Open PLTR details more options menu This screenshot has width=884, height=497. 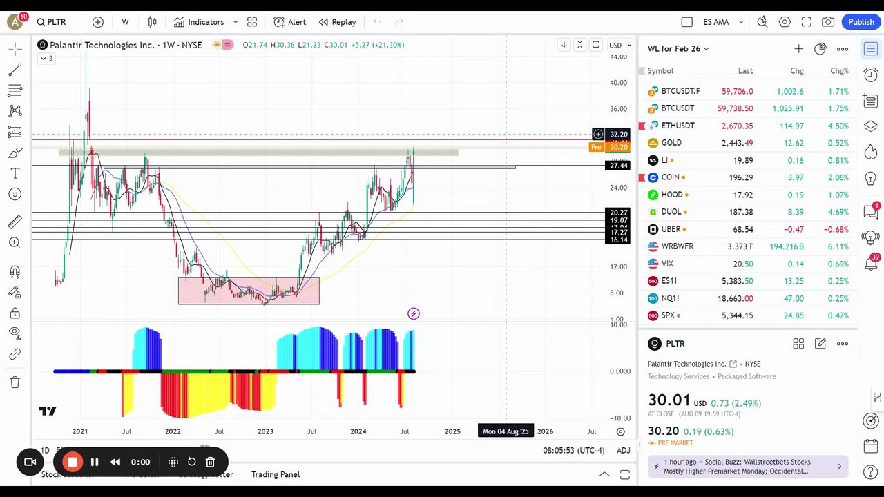(x=843, y=344)
